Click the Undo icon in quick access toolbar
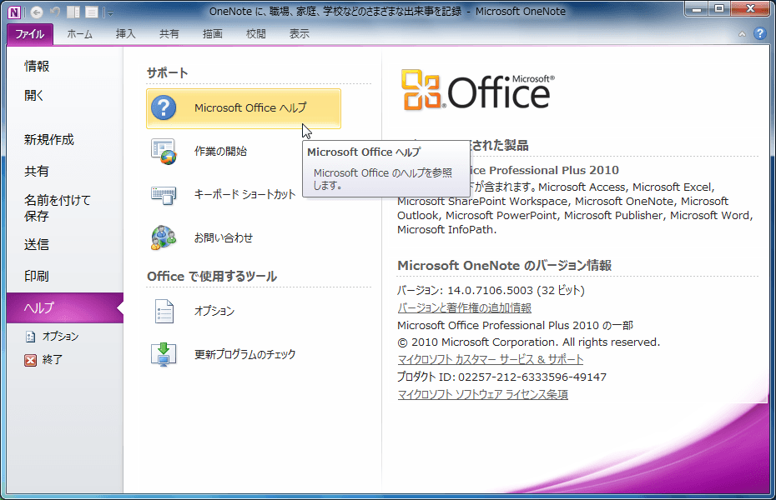This screenshot has height=500, width=776. [54, 12]
